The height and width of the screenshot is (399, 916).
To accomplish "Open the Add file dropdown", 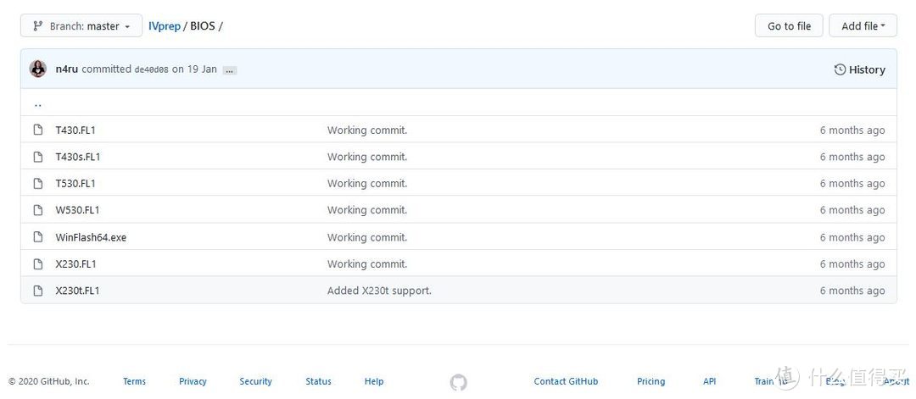I will (863, 25).
